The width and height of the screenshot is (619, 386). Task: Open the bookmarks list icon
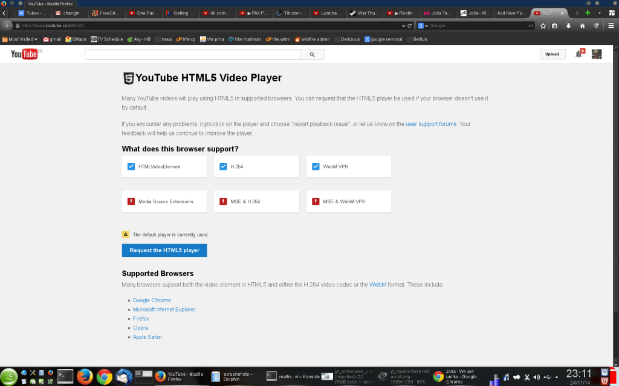[555, 25]
